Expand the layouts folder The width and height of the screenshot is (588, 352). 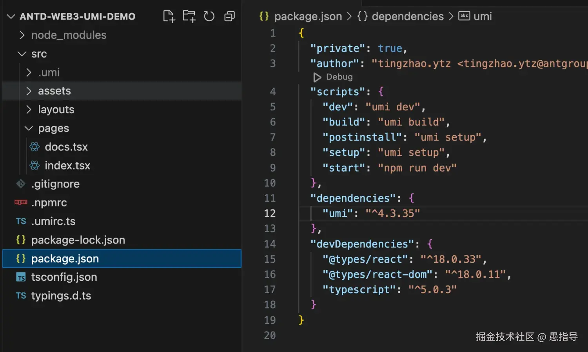(29, 110)
